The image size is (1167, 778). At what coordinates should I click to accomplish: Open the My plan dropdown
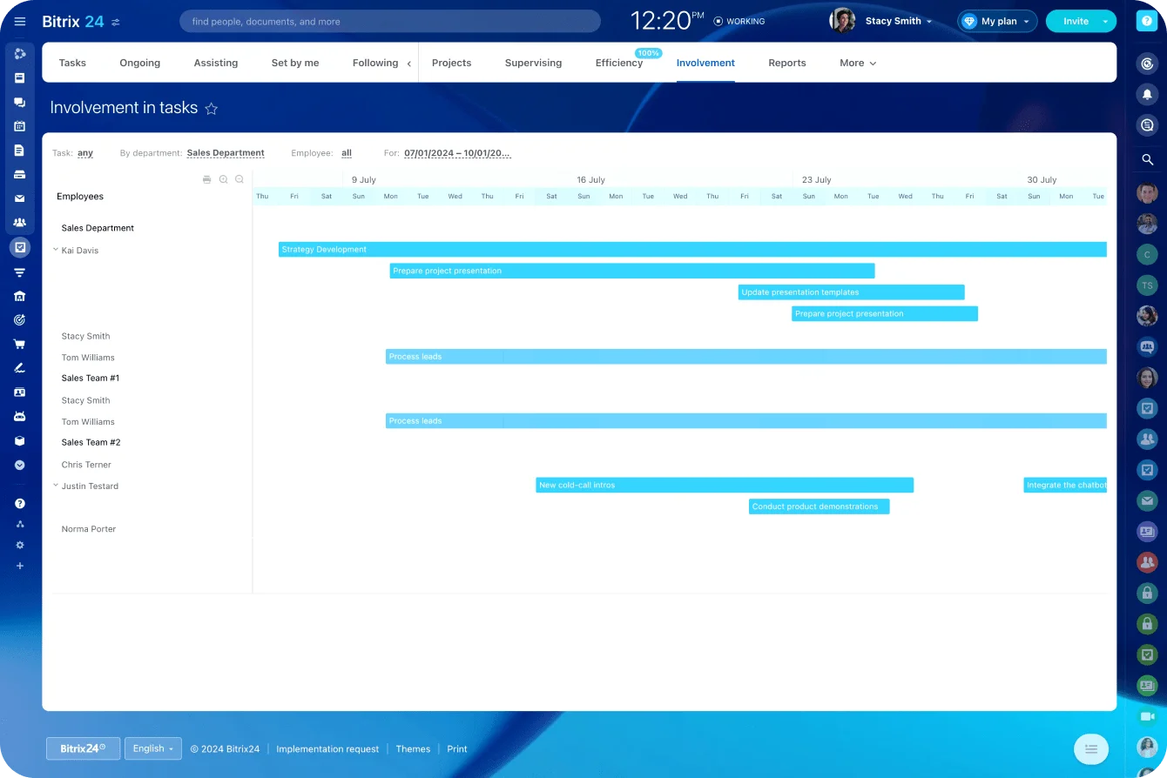[x=997, y=21]
